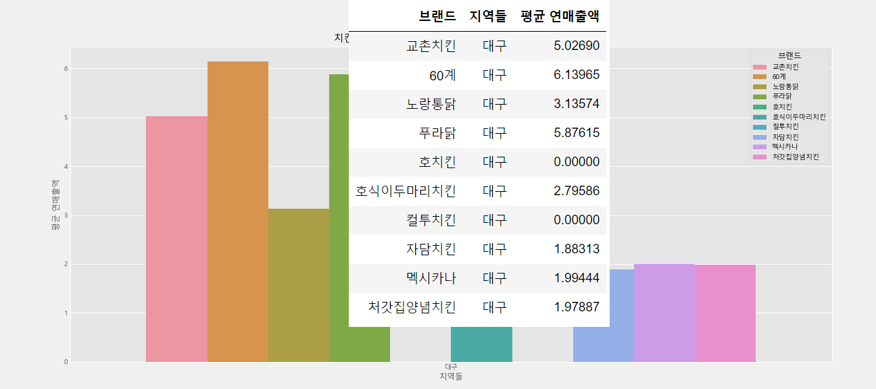The width and height of the screenshot is (876, 389).
Task: Click 대구 in the 처갓집양념치킨 table row
Action: 495,307
